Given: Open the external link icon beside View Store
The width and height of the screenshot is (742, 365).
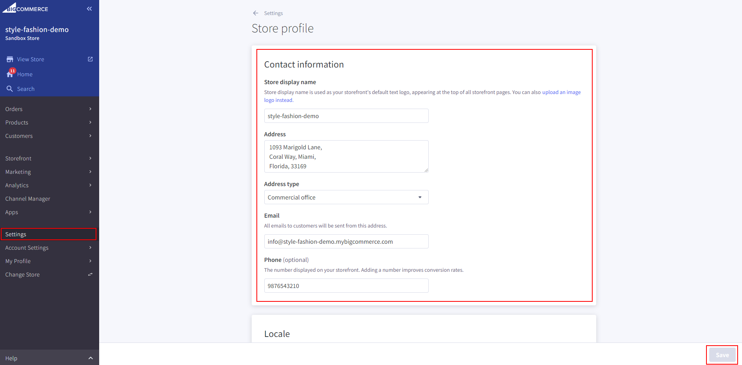Looking at the screenshot, I should [x=90, y=59].
